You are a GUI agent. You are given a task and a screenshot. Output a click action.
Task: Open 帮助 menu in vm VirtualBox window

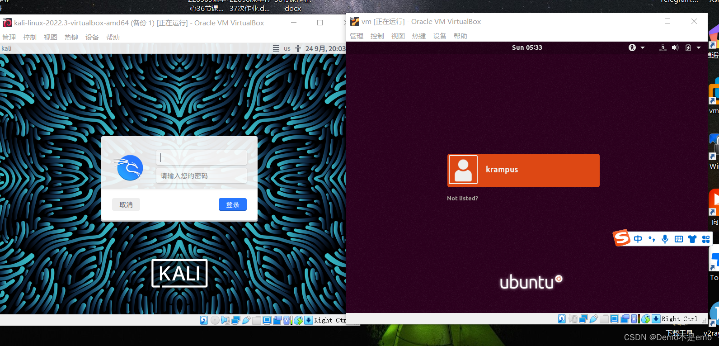pos(461,36)
